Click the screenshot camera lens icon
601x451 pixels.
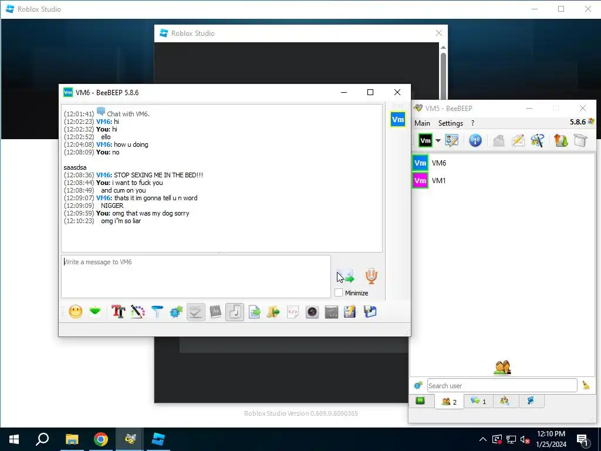[312, 311]
